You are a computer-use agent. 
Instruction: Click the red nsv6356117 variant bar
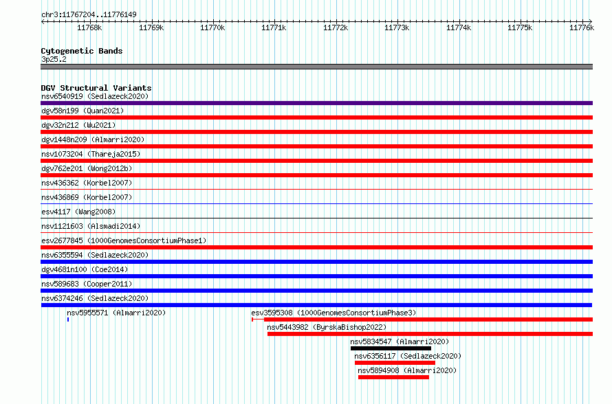(x=395, y=363)
